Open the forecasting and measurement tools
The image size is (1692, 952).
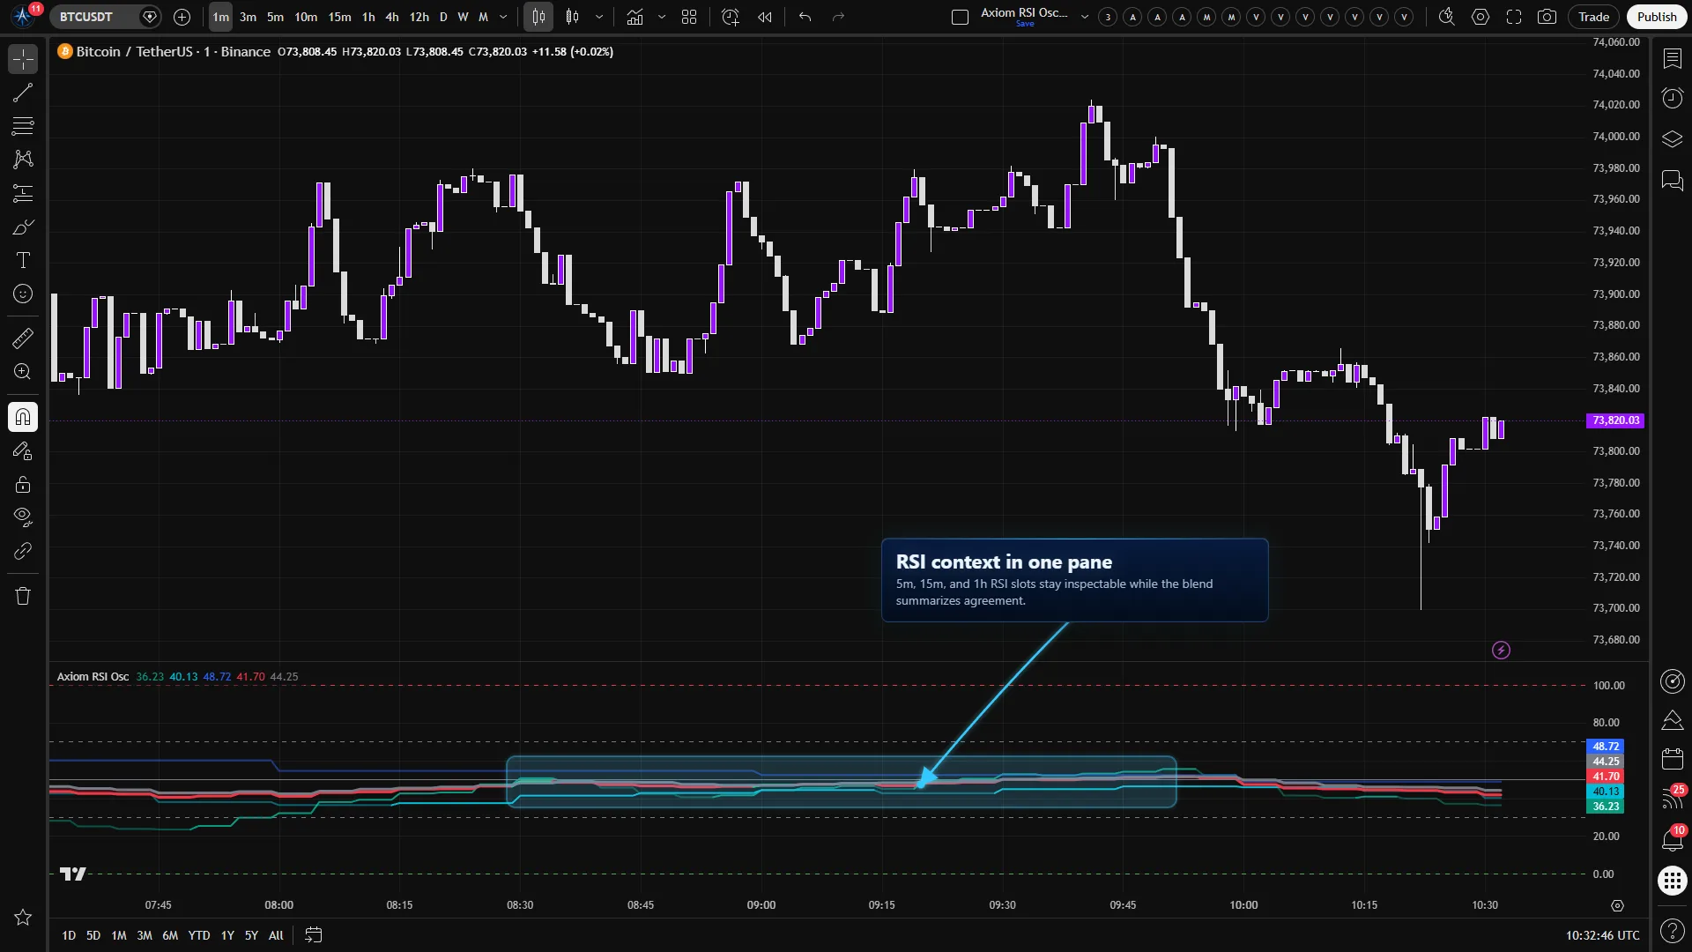[x=23, y=193]
